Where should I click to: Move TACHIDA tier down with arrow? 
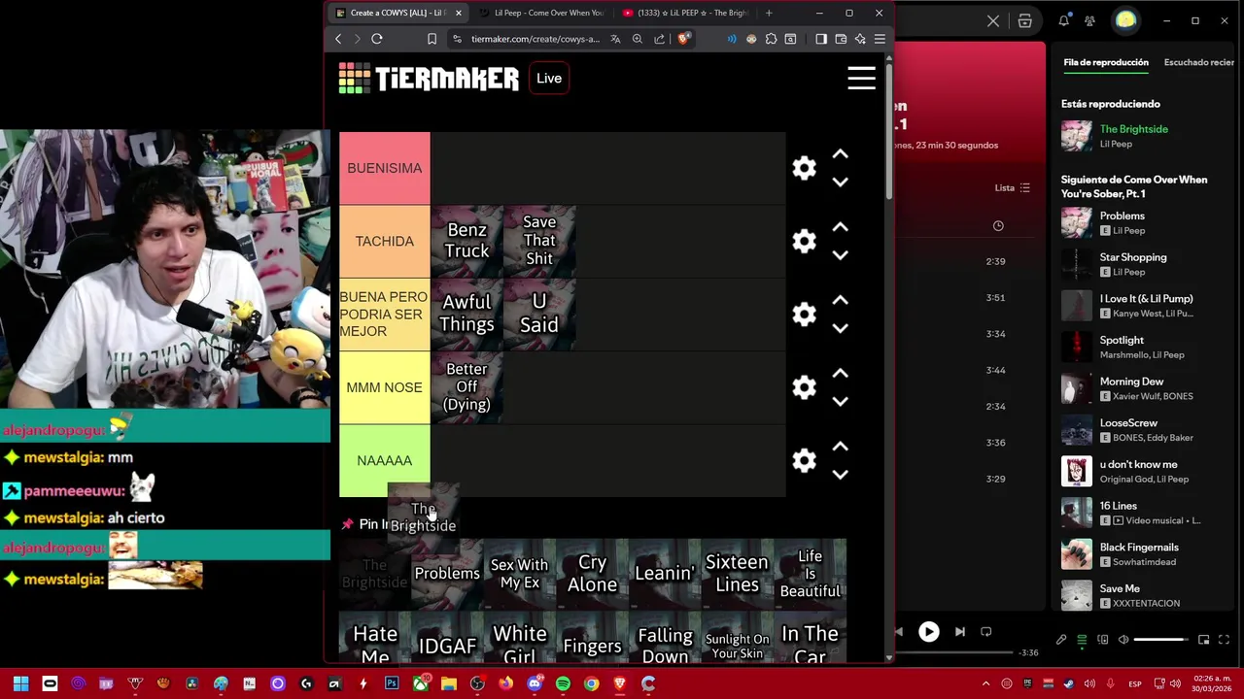coord(841,254)
